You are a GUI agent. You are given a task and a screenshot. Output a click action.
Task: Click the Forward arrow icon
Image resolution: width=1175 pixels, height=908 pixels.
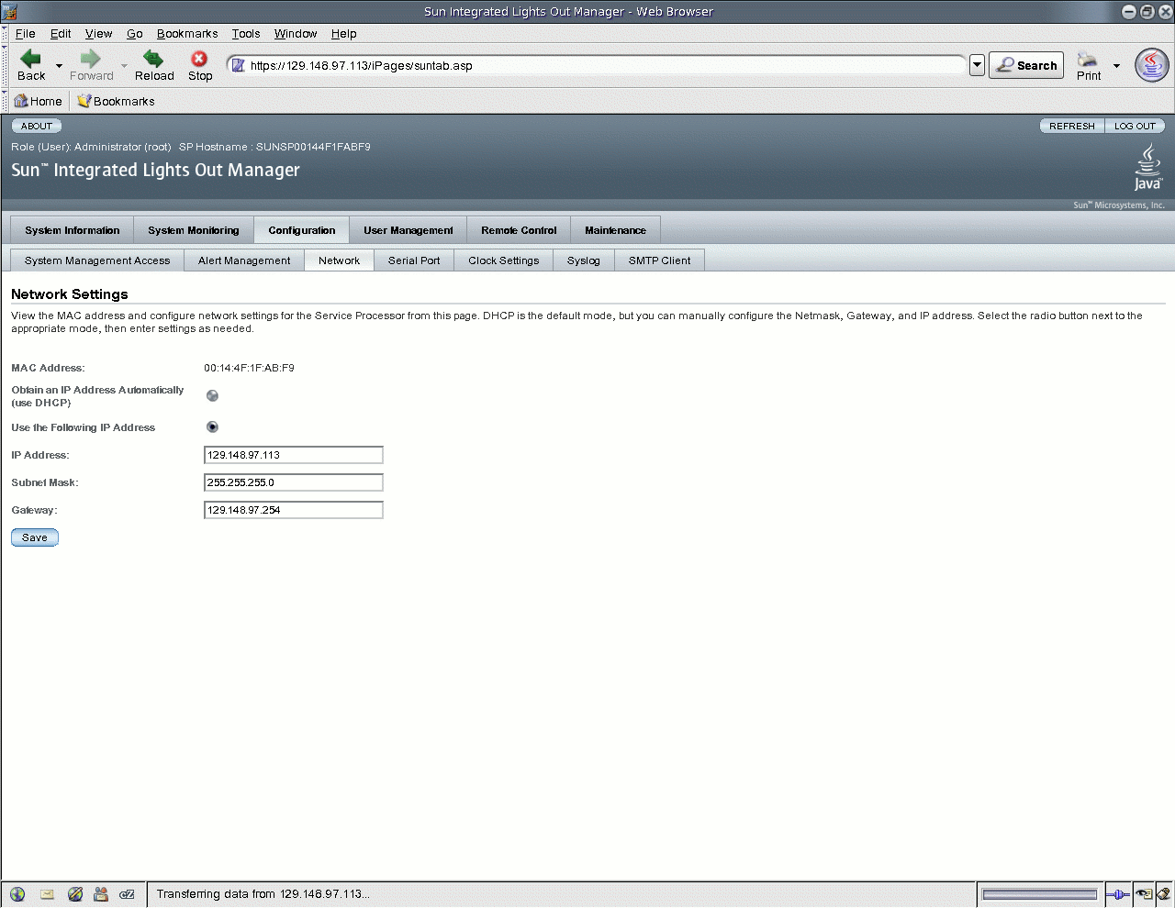[x=90, y=59]
